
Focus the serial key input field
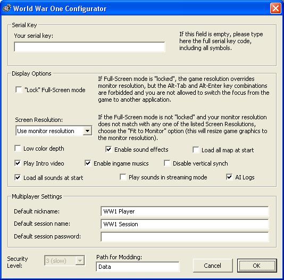[x=89, y=47]
